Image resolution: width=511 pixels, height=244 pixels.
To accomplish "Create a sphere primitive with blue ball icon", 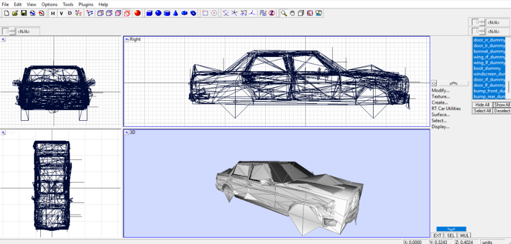I will (x=158, y=13).
